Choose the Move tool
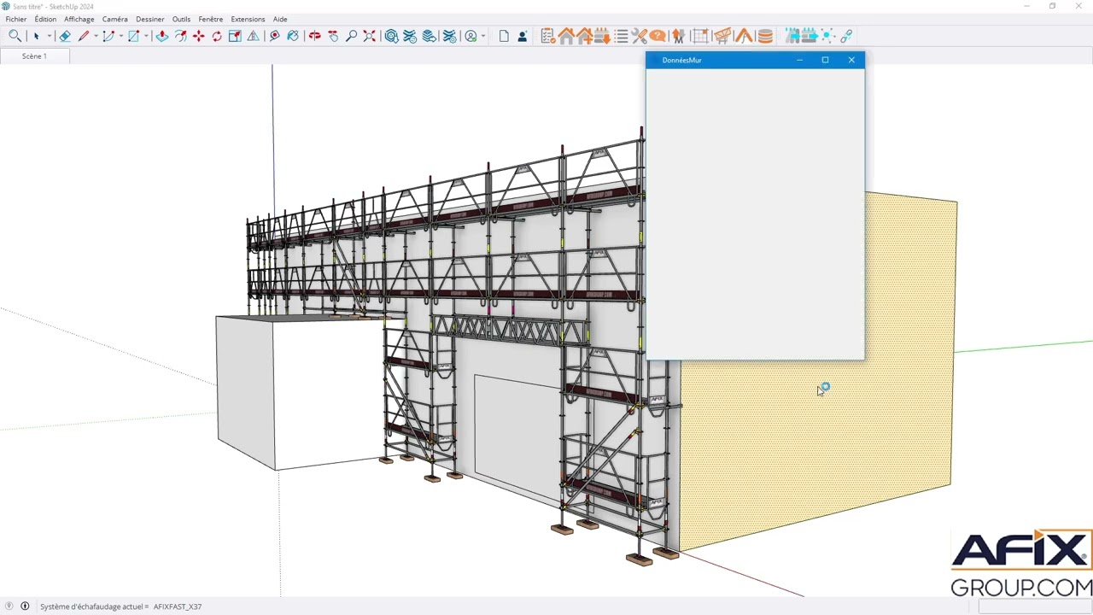Viewport: 1093px width, 615px height. pos(199,36)
